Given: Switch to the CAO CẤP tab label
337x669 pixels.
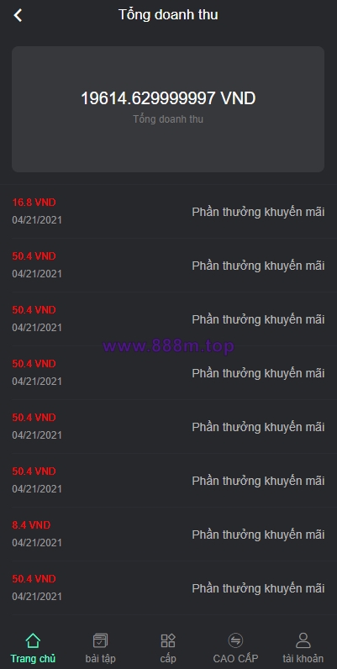Looking at the screenshot, I should click(x=235, y=658).
